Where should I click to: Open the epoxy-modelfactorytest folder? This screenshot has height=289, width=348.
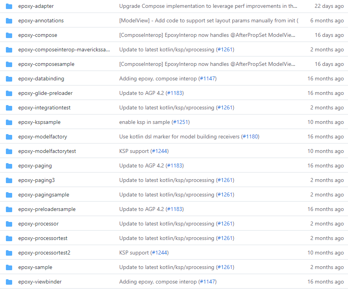(47, 151)
